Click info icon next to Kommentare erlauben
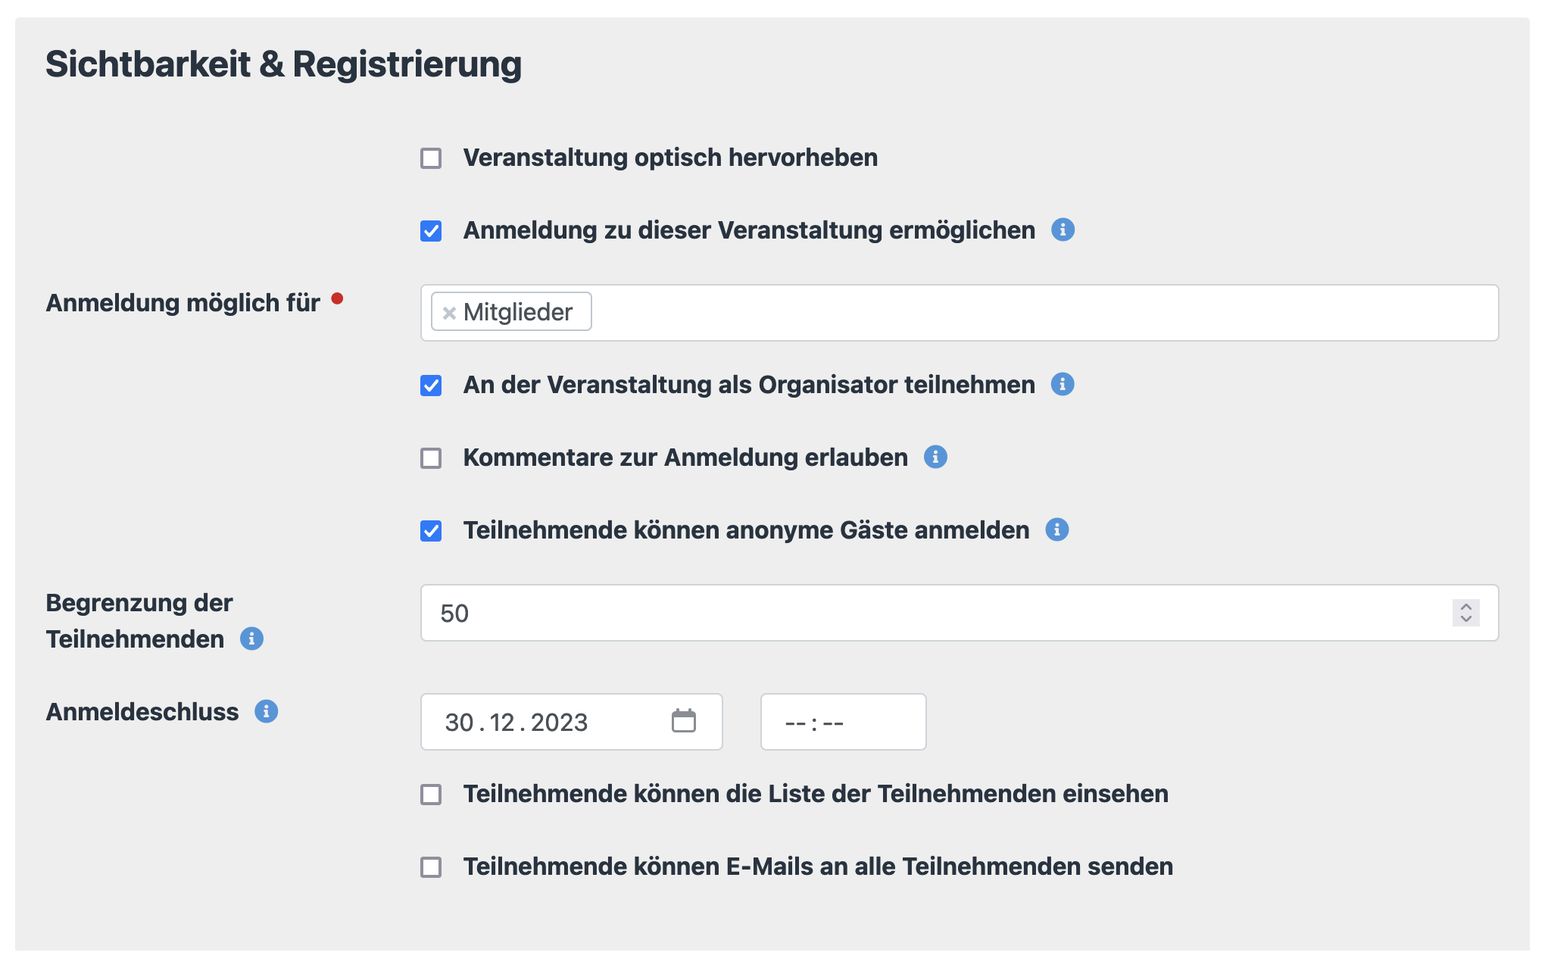 point(935,457)
